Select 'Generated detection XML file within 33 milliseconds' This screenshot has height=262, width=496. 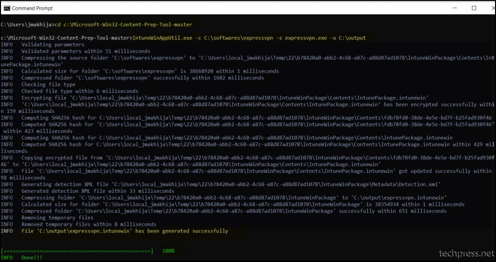pyautogui.click(x=87, y=191)
